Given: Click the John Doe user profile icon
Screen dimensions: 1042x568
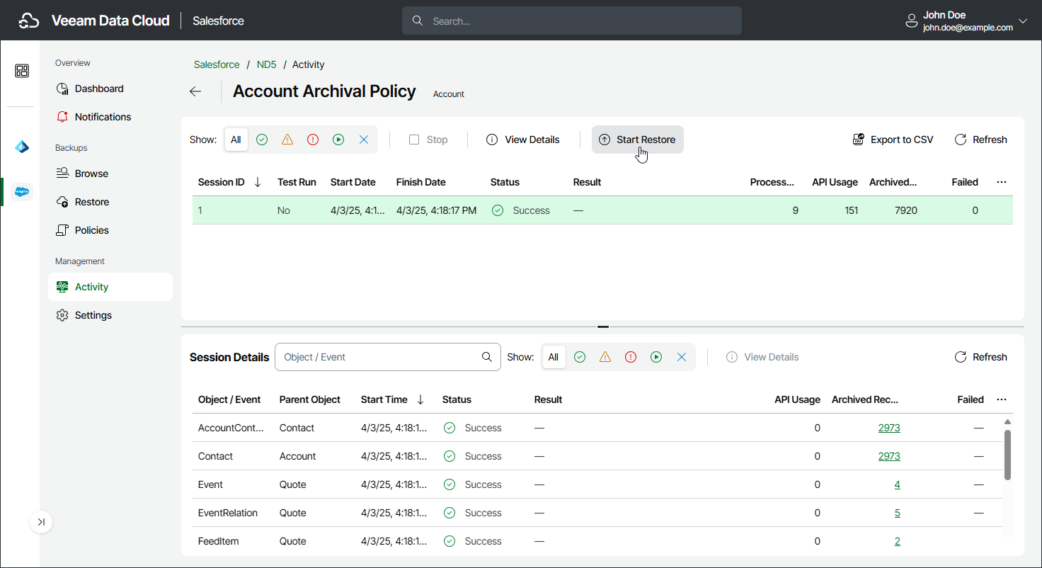Looking at the screenshot, I should coord(912,21).
